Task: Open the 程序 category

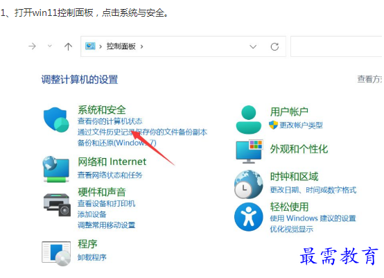Action: coord(87,244)
